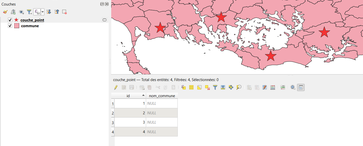Click the actions gear cursor icon

coord(293,87)
